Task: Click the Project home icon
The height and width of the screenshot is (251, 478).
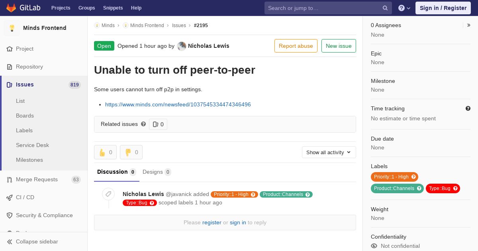Action: [x=10, y=49]
